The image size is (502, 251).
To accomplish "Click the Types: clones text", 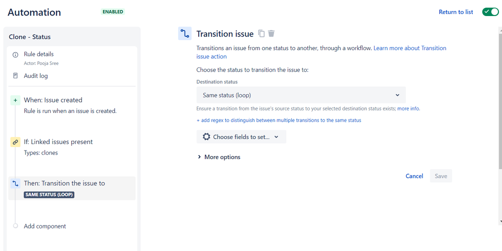I will coord(41,153).
